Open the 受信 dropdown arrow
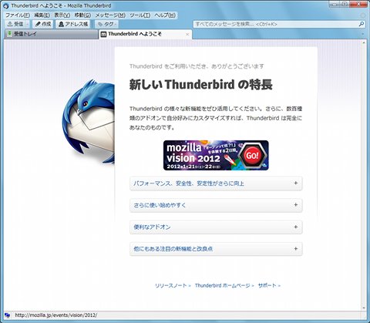The image size is (370, 323). (x=28, y=24)
